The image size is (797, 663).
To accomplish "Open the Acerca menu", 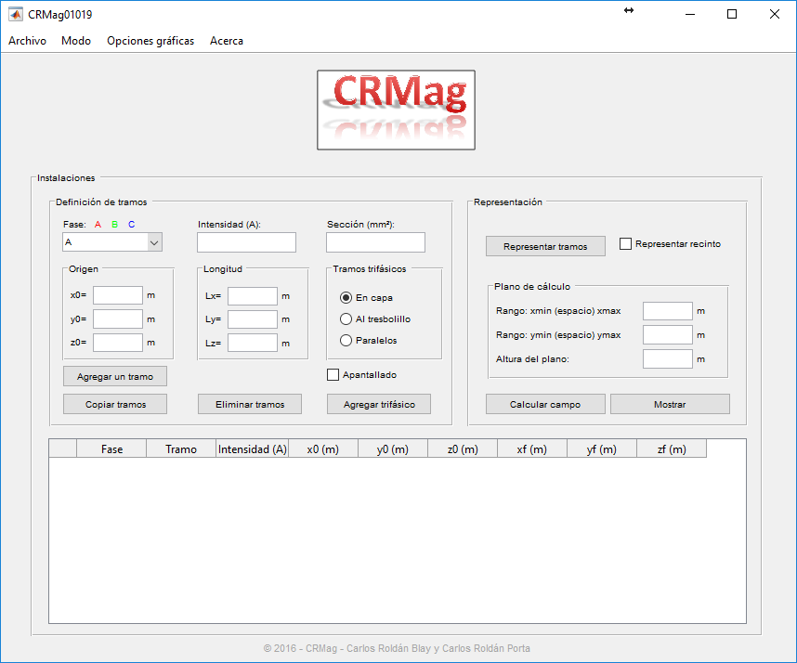I will [227, 41].
